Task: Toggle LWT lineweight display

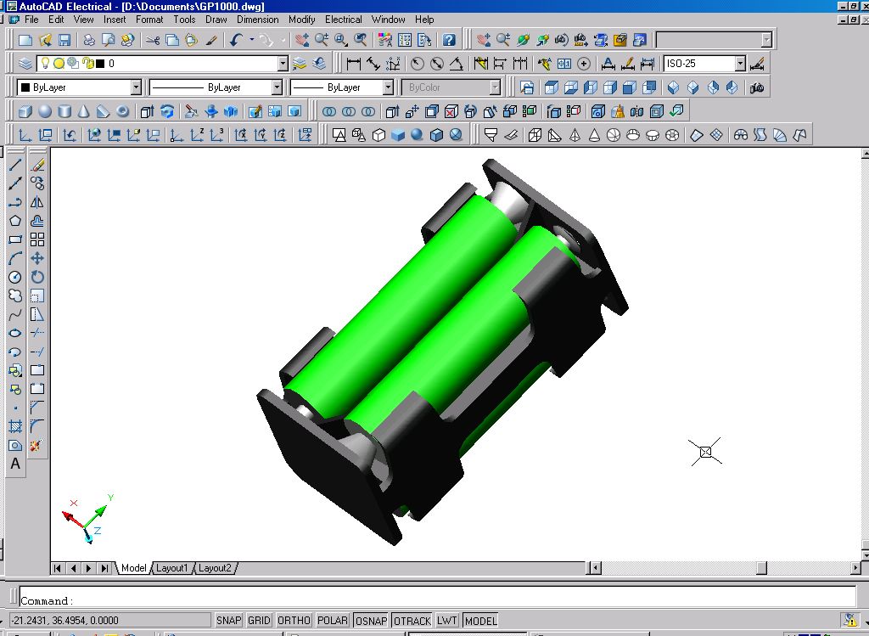Action: click(446, 621)
